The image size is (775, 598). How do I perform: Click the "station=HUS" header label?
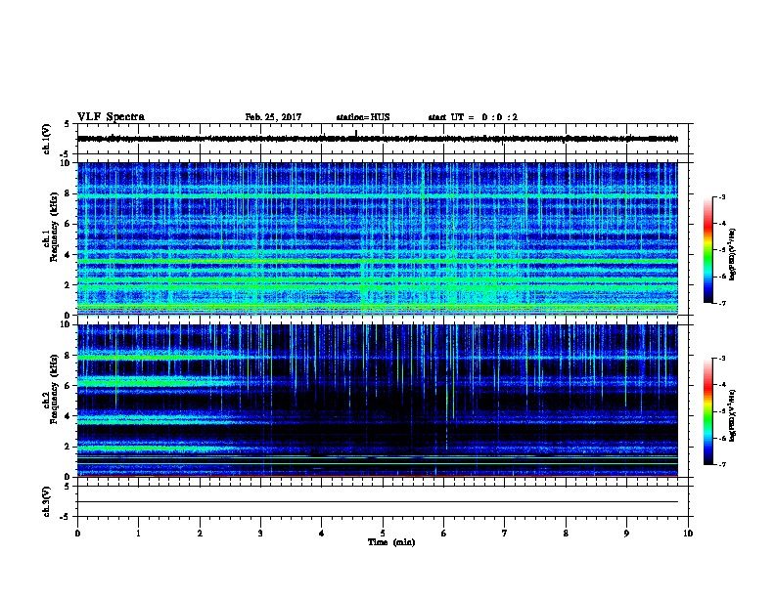[x=363, y=117]
